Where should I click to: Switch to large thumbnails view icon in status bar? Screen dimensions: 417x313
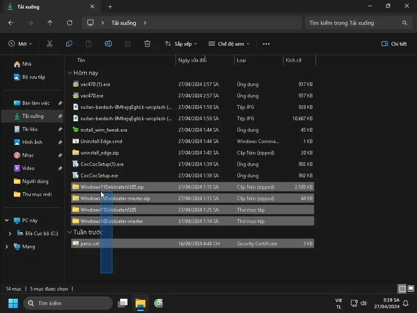(411, 289)
